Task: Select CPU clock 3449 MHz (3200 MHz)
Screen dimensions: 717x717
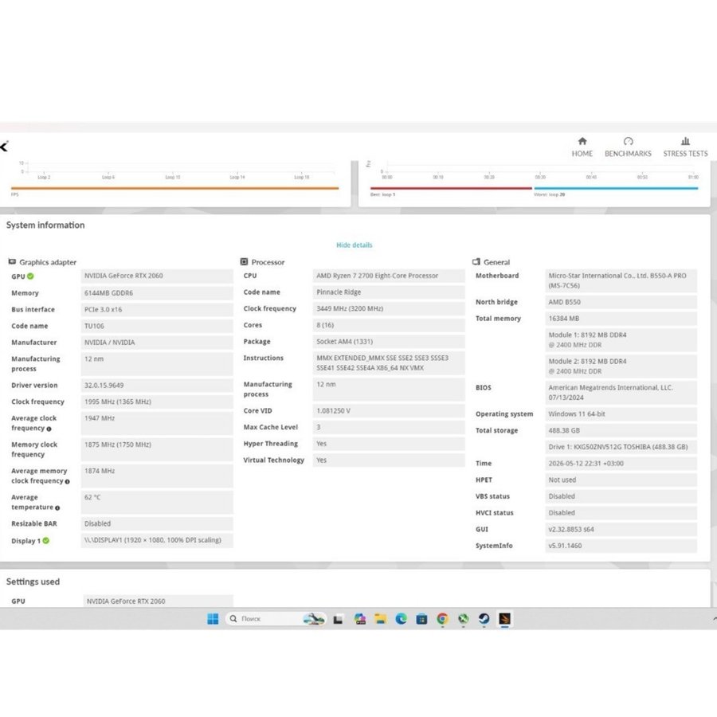Action: (389, 308)
